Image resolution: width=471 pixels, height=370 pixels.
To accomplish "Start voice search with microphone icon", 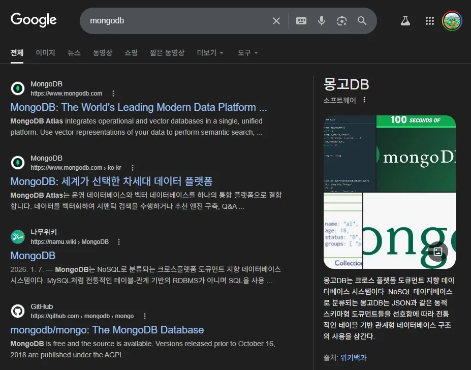I will 322,21.
